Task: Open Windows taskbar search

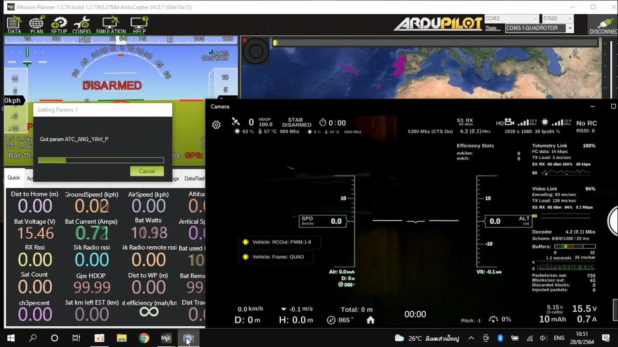Action: pyautogui.click(x=33, y=338)
